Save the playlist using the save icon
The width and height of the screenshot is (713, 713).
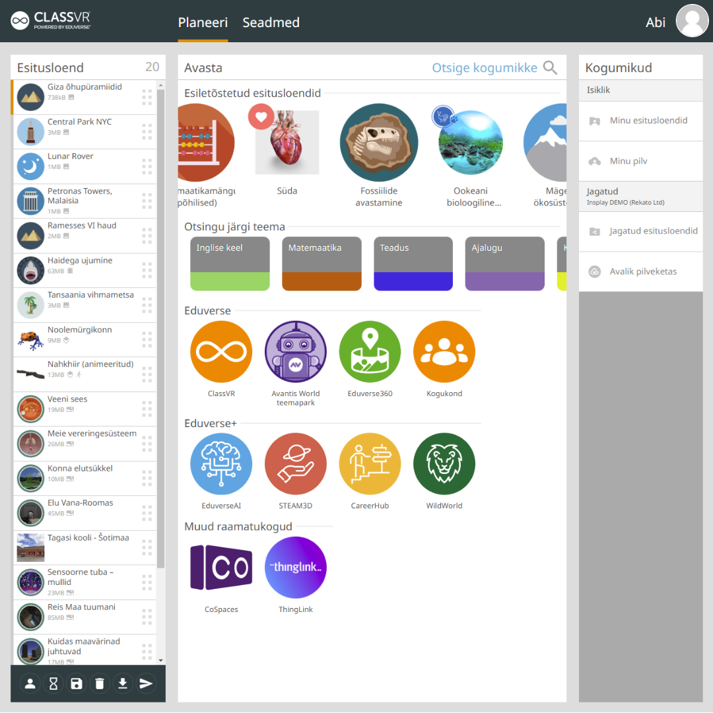(x=76, y=683)
